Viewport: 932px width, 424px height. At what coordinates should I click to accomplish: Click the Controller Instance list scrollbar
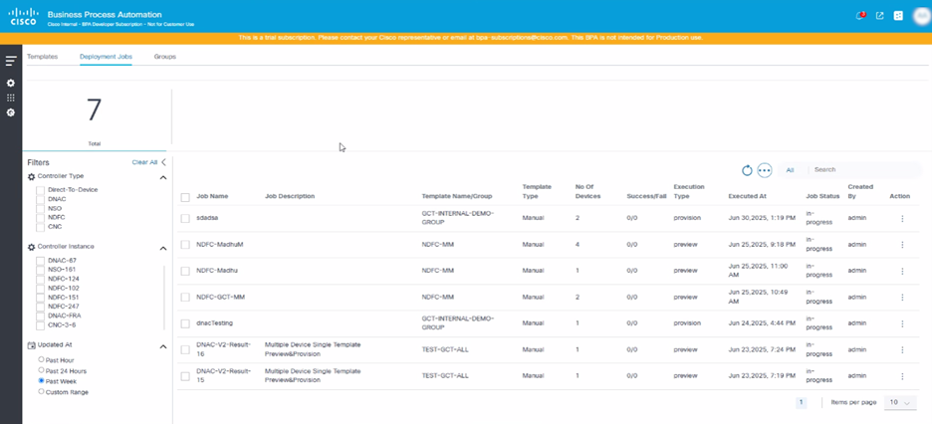tap(164, 298)
